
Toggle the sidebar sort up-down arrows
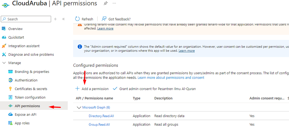[56, 19]
